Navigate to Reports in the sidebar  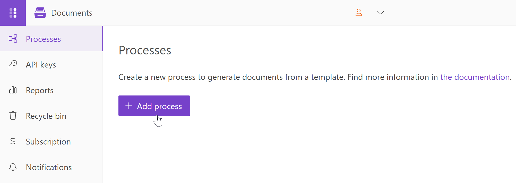tap(40, 90)
